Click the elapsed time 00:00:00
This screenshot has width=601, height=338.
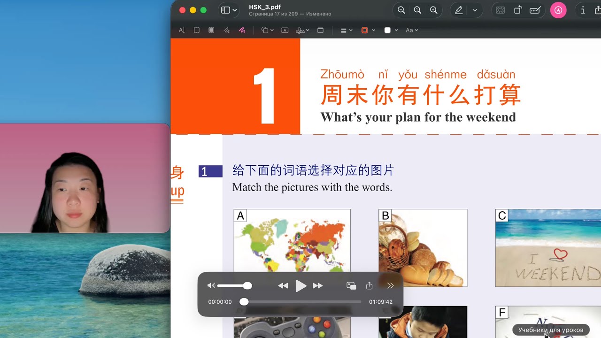(220, 302)
